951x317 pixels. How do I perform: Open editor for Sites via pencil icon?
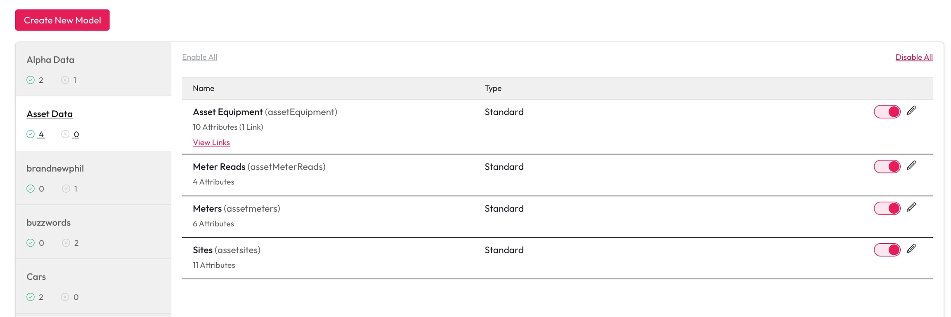pyautogui.click(x=911, y=249)
